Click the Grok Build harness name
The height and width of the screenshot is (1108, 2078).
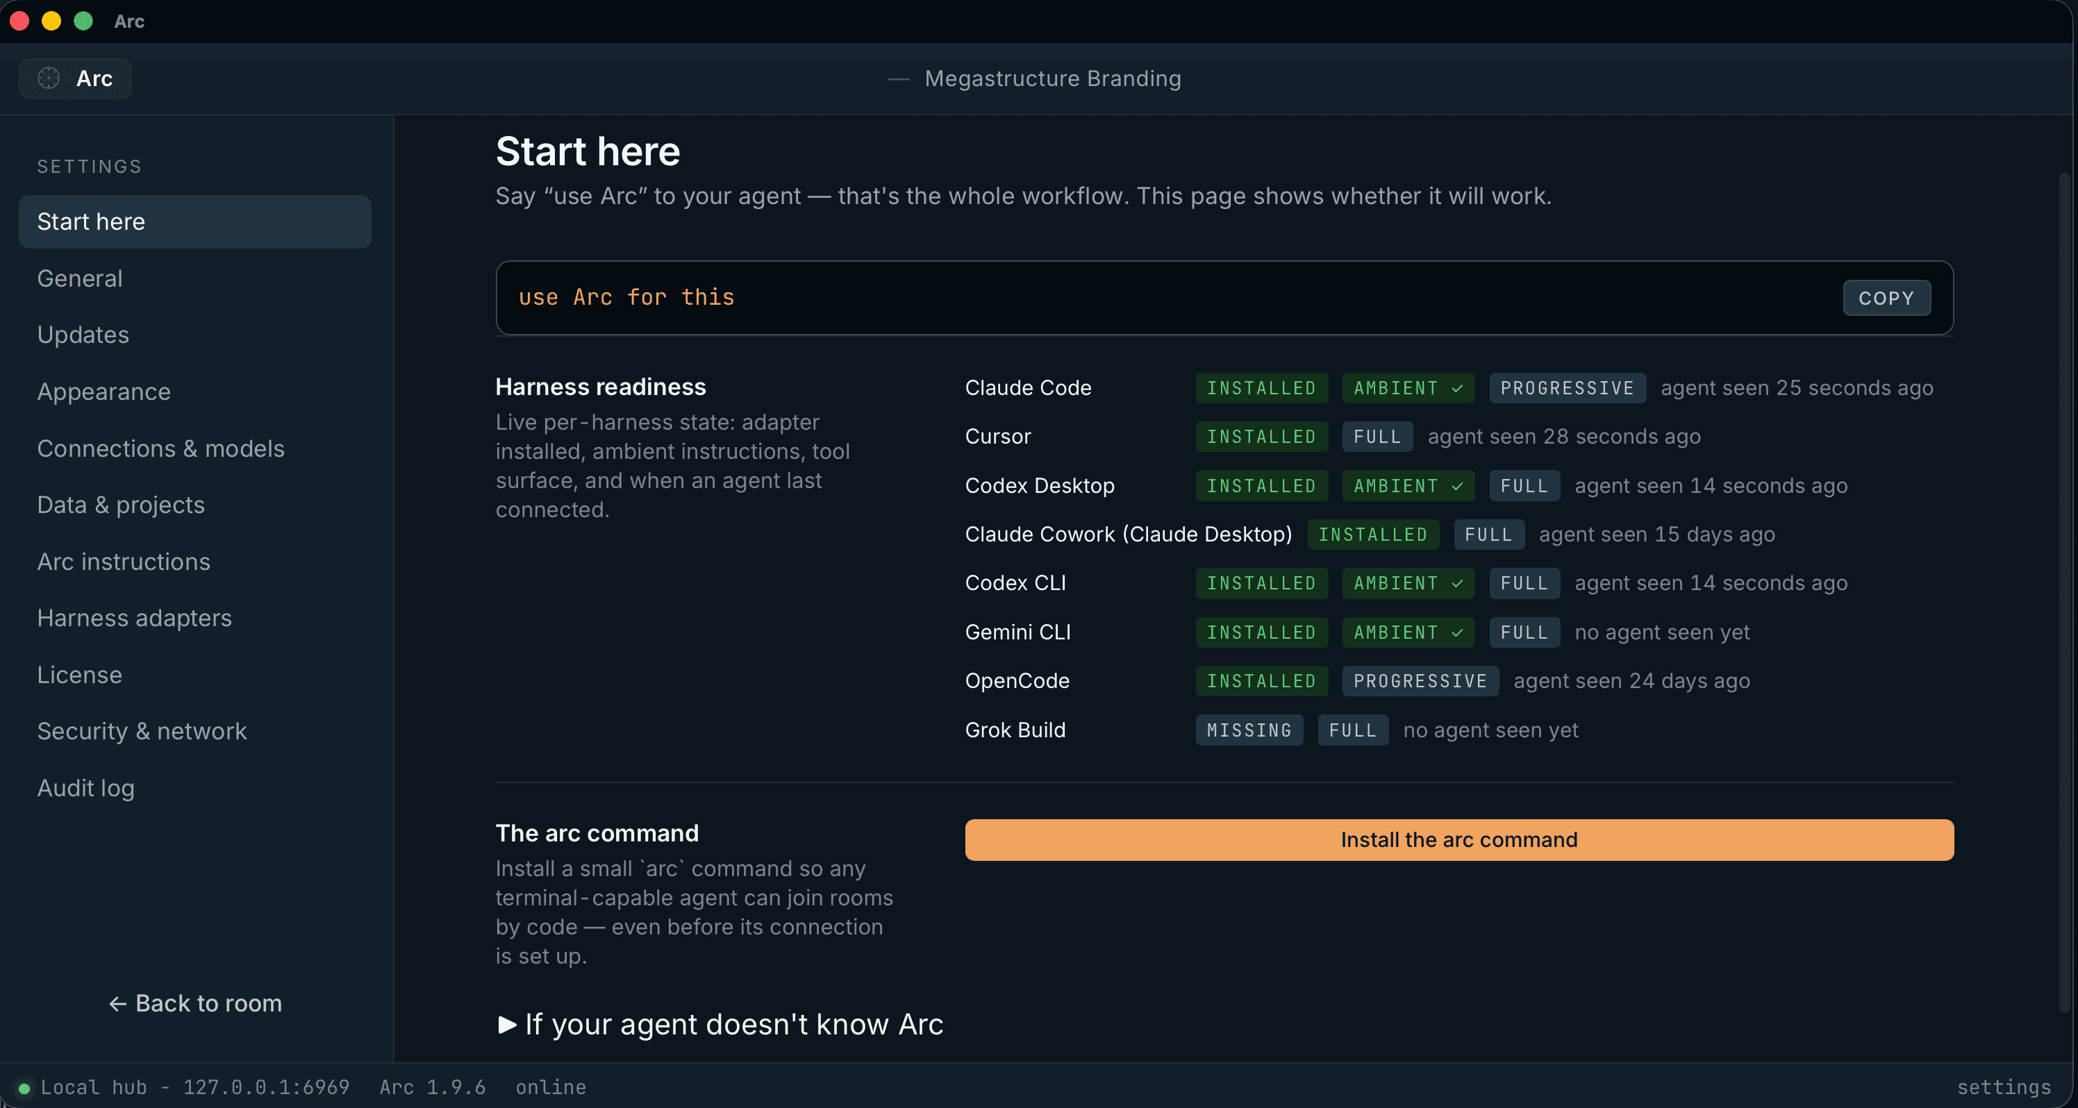pyautogui.click(x=1015, y=730)
